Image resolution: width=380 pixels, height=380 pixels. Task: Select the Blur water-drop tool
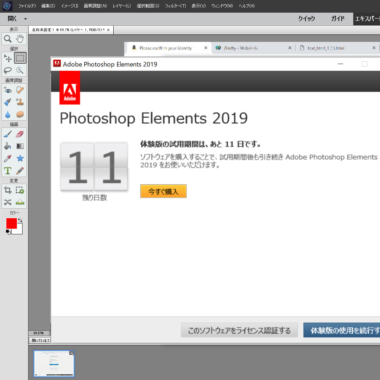pos(8,114)
